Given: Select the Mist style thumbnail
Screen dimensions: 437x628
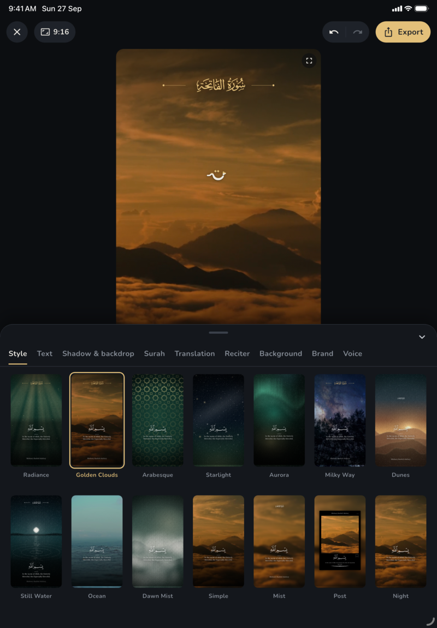Looking at the screenshot, I should [x=279, y=541].
